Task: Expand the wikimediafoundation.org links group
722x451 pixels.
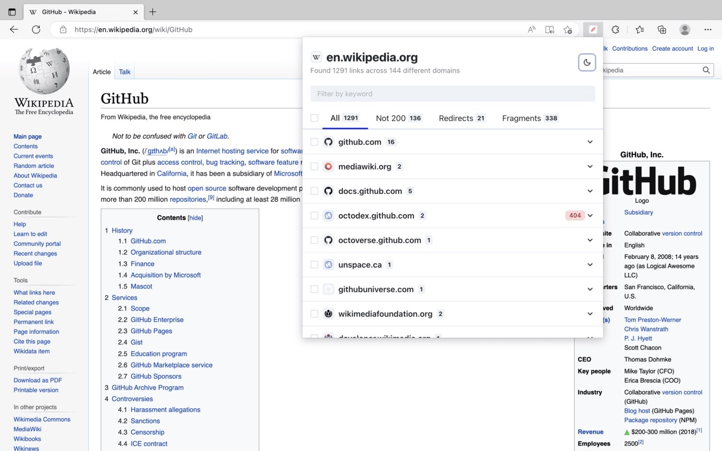Action: click(x=590, y=313)
